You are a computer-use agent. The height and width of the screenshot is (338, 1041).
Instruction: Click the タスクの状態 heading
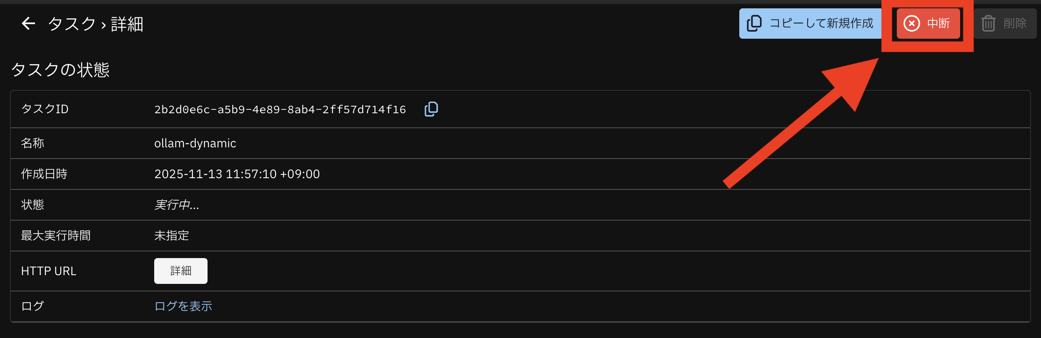click(60, 70)
